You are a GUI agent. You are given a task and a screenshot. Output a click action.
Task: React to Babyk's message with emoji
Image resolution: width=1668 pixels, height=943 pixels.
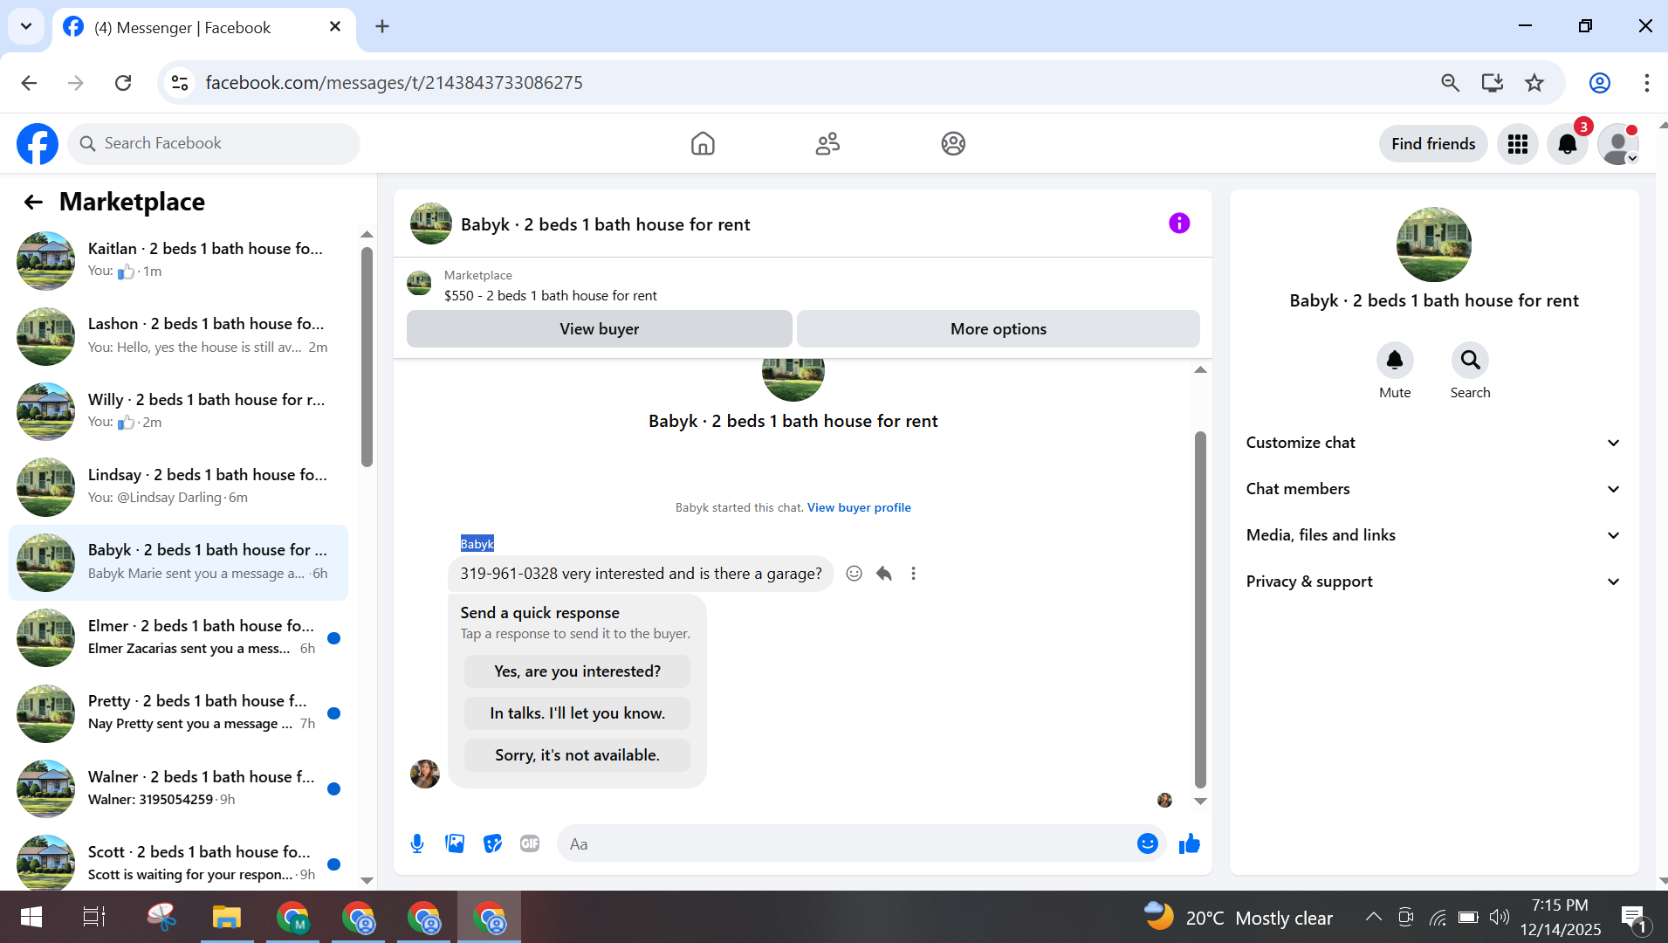[855, 574]
